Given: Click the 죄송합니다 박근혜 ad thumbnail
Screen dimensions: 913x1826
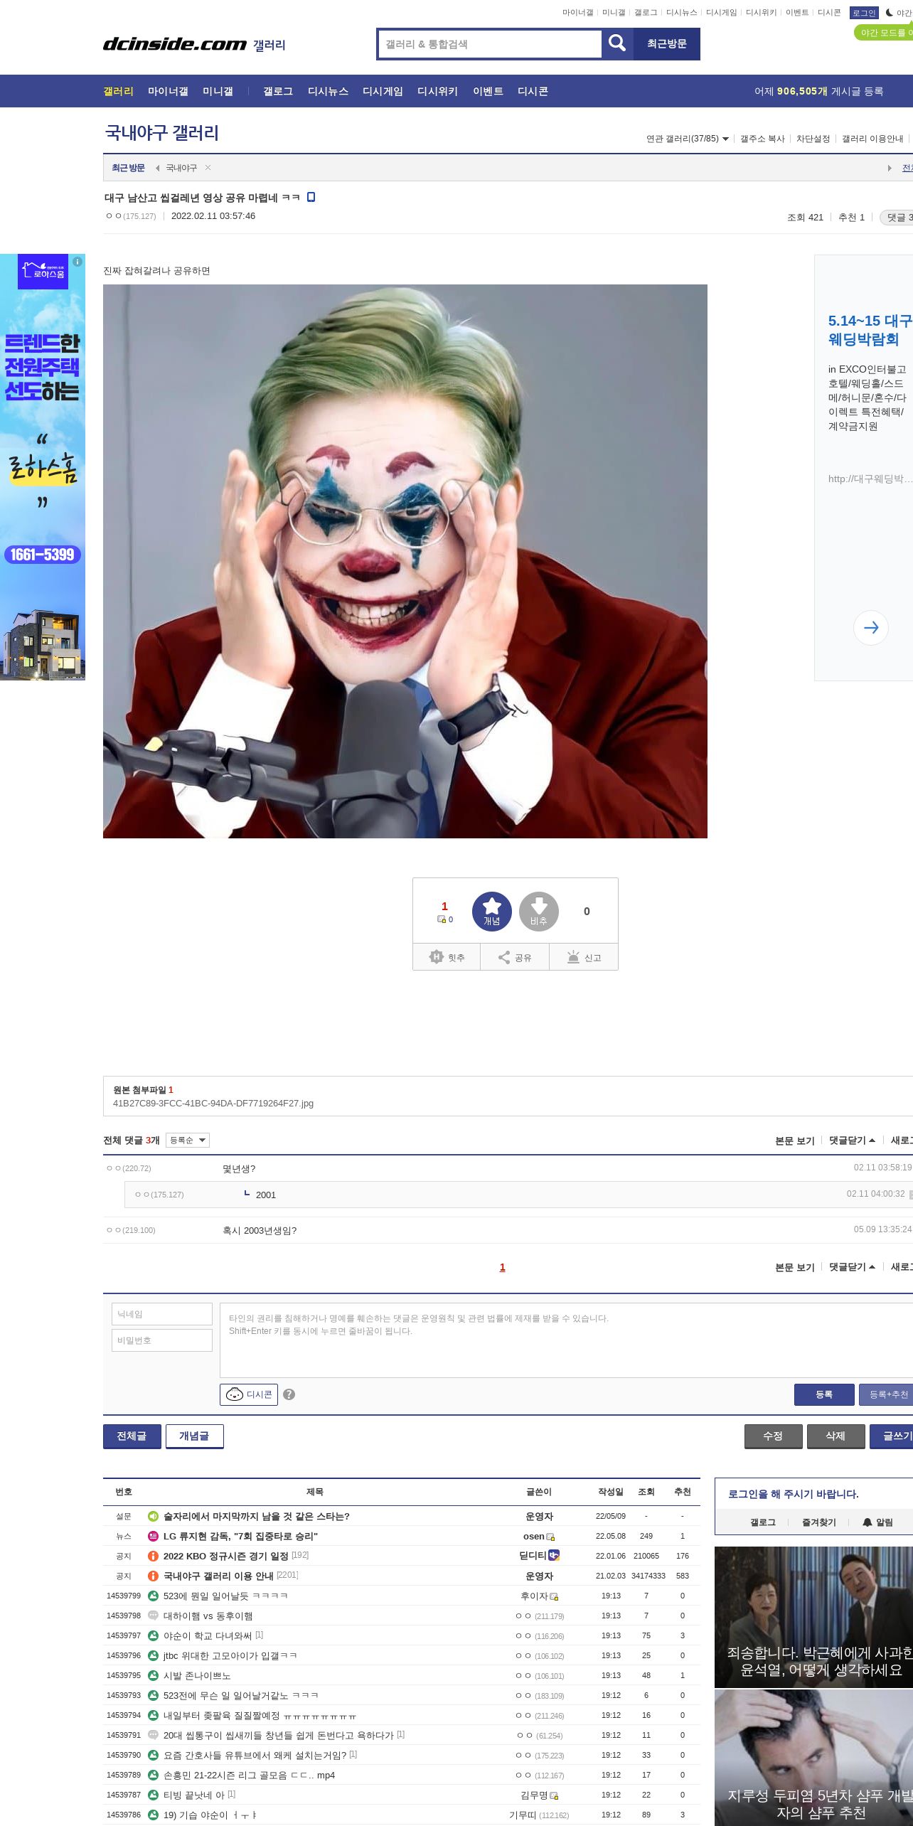Looking at the screenshot, I should pyautogui.click(x=813, y=1616).
